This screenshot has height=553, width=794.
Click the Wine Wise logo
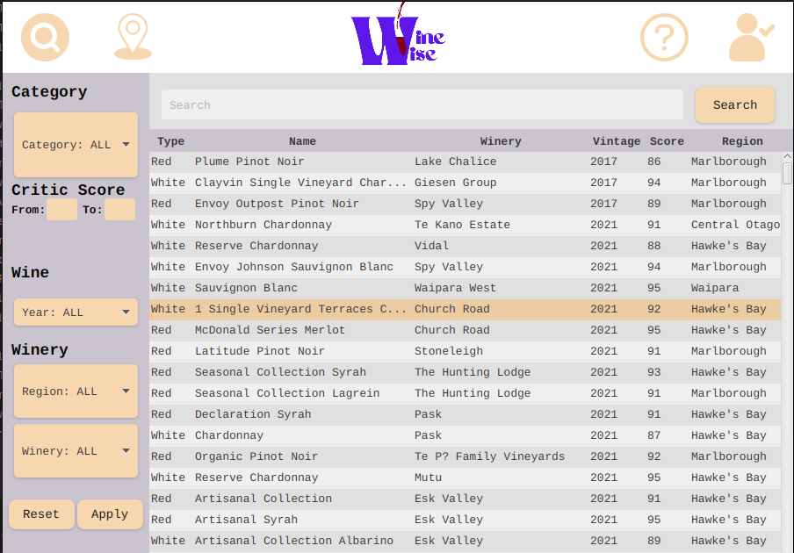[398, 34]
